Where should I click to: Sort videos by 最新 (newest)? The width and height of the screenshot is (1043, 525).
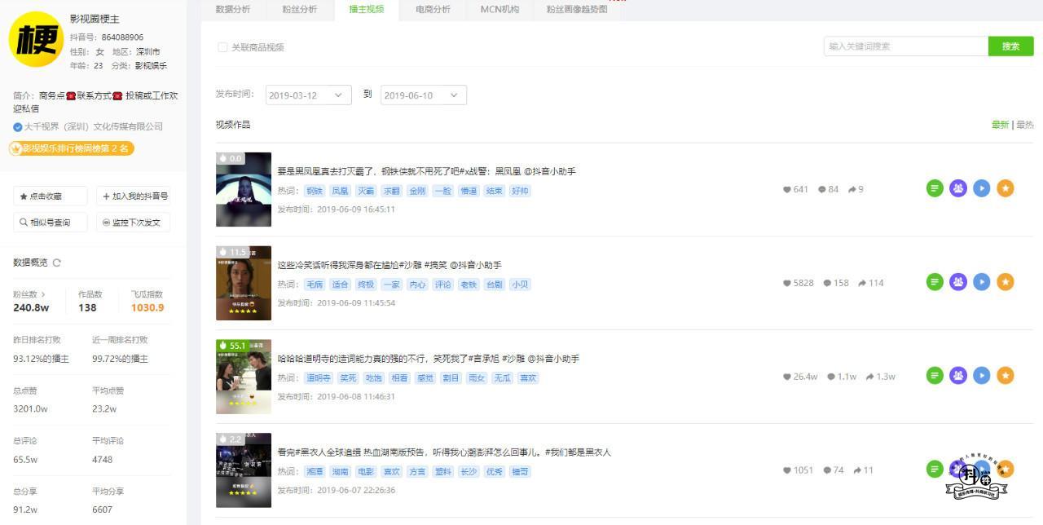click(x=999, y=125)
